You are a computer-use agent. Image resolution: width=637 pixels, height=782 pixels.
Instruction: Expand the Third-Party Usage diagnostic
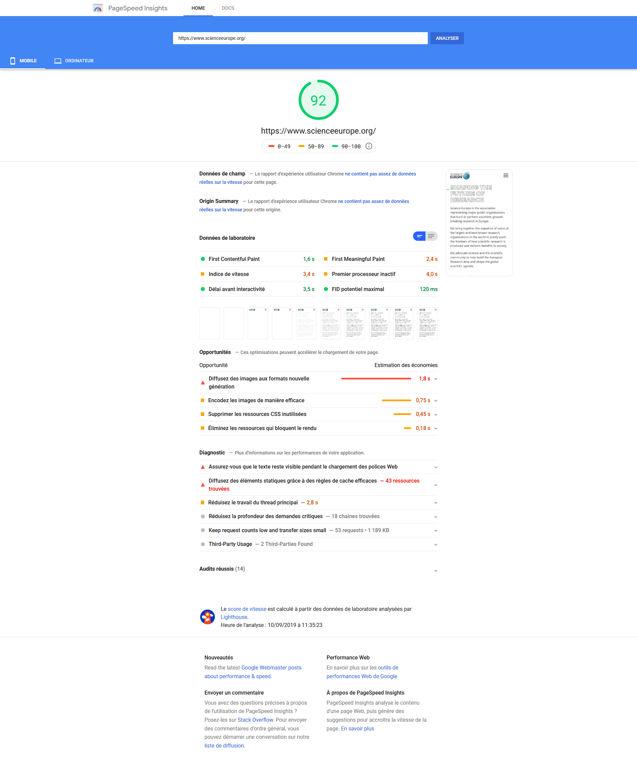[x=435, y=545]
